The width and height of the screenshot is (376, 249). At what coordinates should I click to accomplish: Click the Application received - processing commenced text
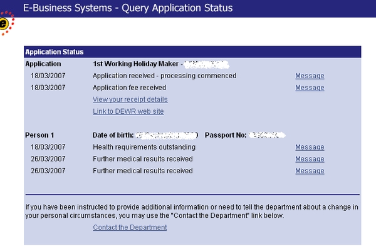point(164,76)
